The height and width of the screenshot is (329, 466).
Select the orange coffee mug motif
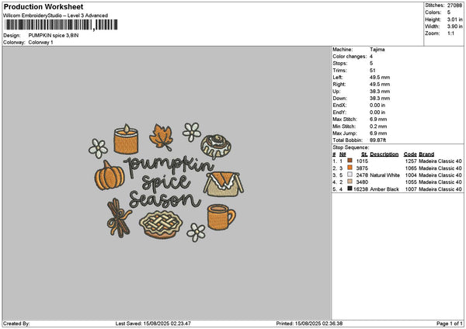pos(221,217)
